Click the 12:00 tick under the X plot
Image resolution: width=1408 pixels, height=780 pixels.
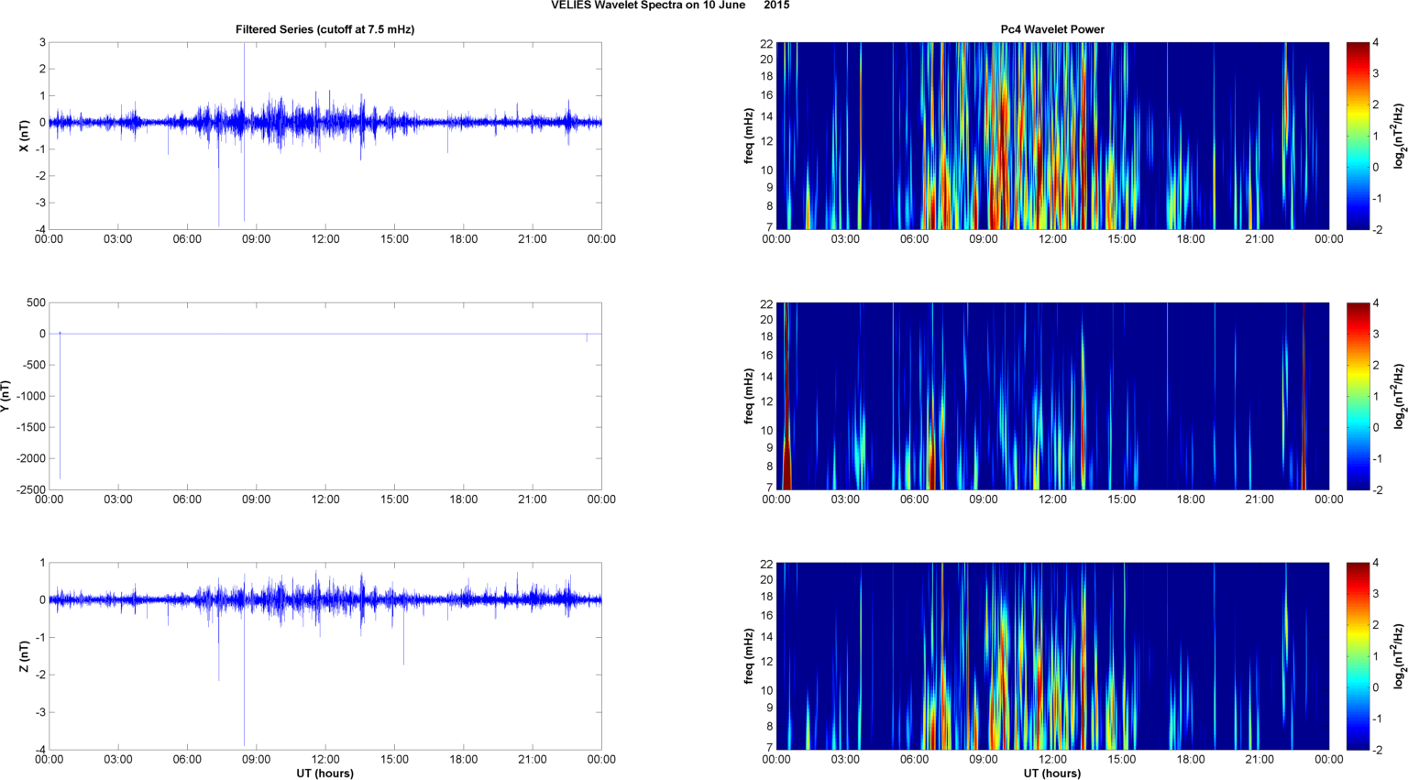(325, 239)
